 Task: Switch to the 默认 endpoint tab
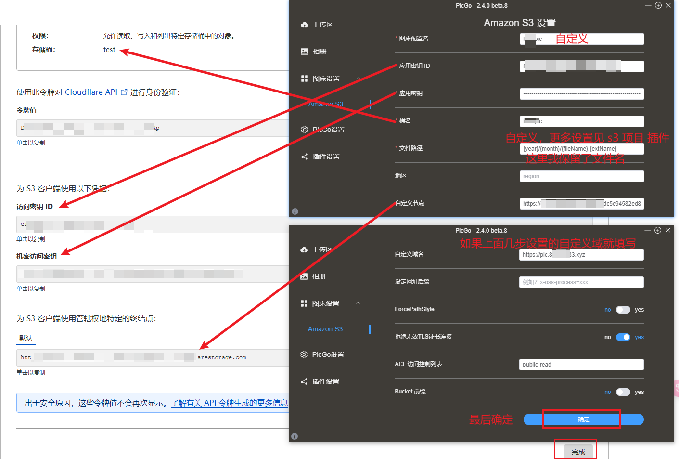pos(26,338)
